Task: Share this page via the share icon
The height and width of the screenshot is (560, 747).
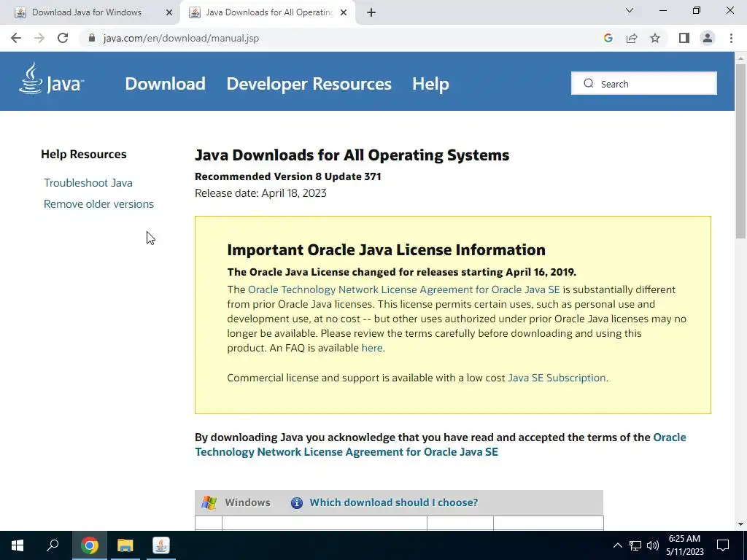Action: click(632, 38)
